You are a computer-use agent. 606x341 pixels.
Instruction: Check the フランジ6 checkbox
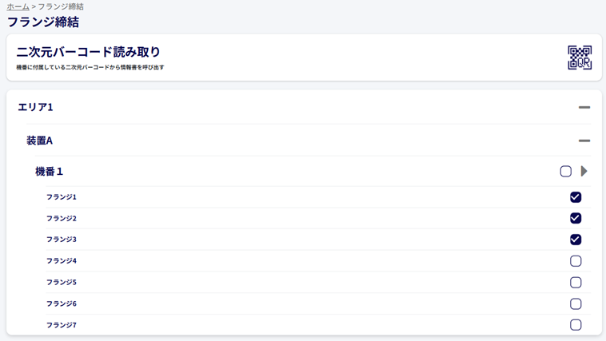[x=576, y=304]
